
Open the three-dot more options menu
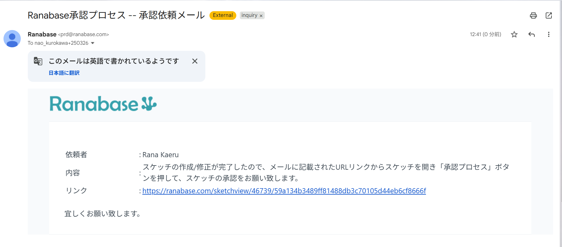click(x=549, y=35)
